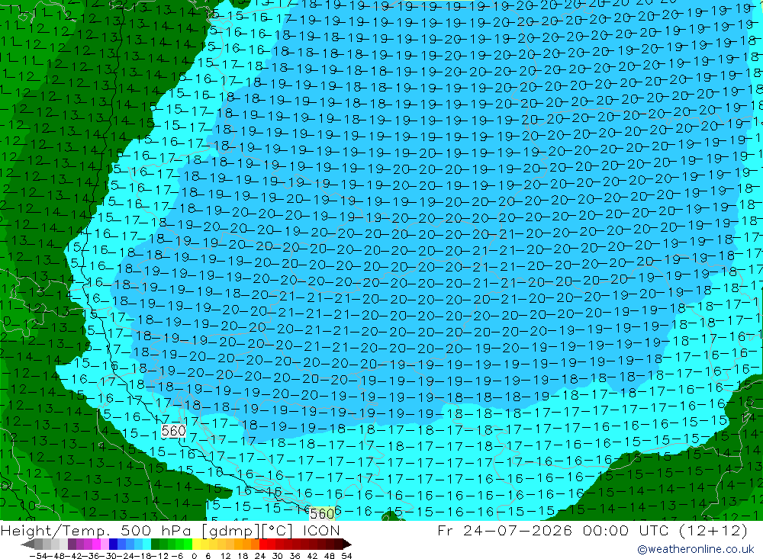Click the '54' legend value

tap(346, 556)
